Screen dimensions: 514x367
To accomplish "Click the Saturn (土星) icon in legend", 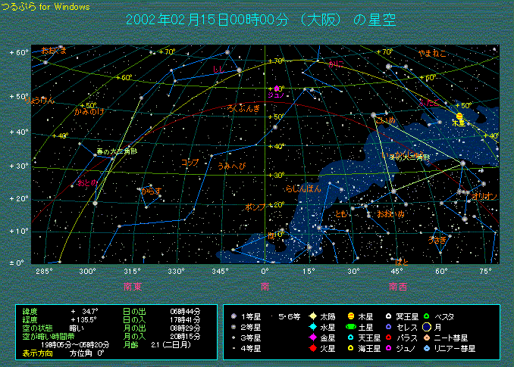I will [x=351, y=327].
